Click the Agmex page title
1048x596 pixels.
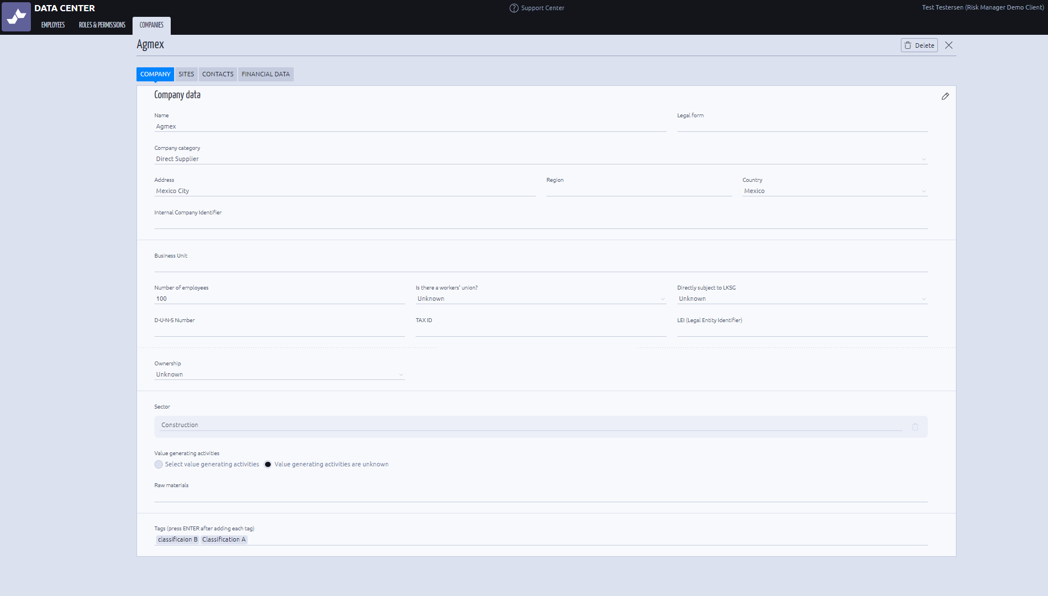(151, 44)
